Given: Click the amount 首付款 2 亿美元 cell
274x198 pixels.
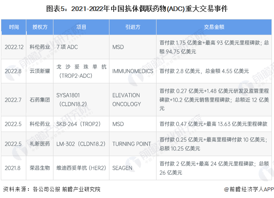Looking at the screenshot, I should click(214, 168).
